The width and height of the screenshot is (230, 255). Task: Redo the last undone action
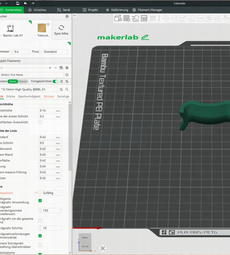click(33, 3)
